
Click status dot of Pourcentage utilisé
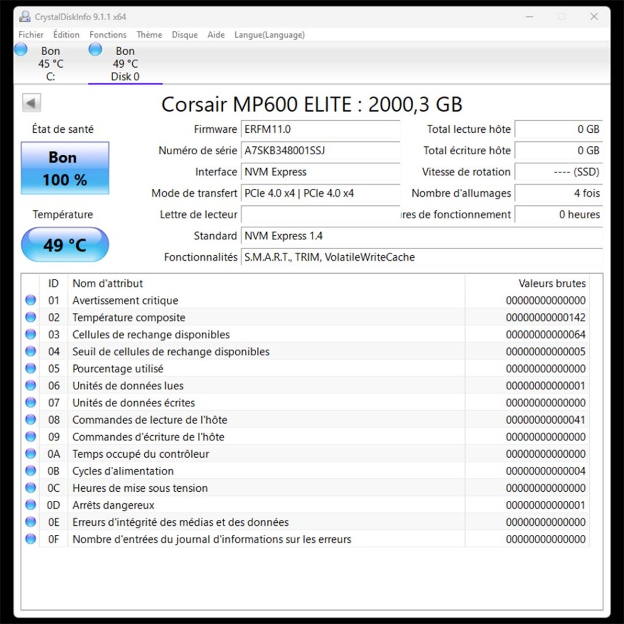(x=30, y=369)
